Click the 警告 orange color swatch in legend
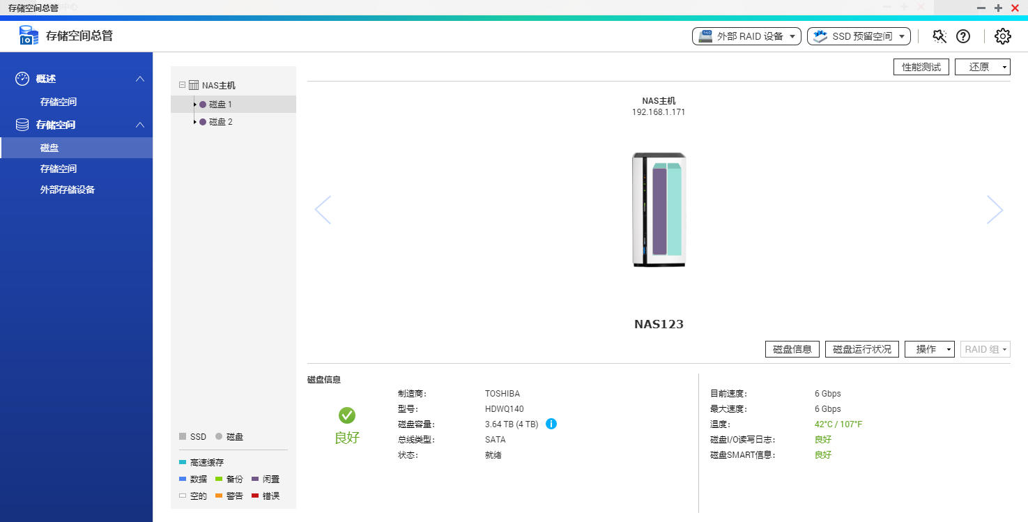Image resolution: width=1028 pixels, height=522 pixels. click(x=220, y=496)
